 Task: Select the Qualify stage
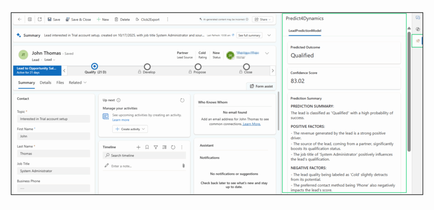click(95, 67)
